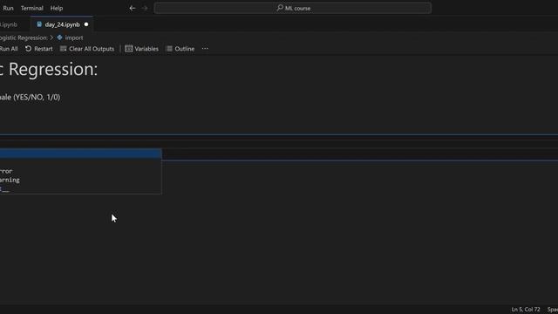Click the Outline list icon
Viewport: 558px width, 314px height.
click(170, 49)
